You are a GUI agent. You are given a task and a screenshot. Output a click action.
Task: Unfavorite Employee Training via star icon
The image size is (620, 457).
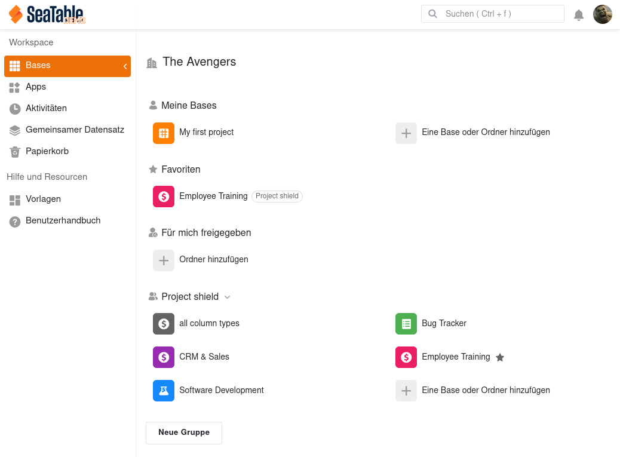click(x=500, y=357)
